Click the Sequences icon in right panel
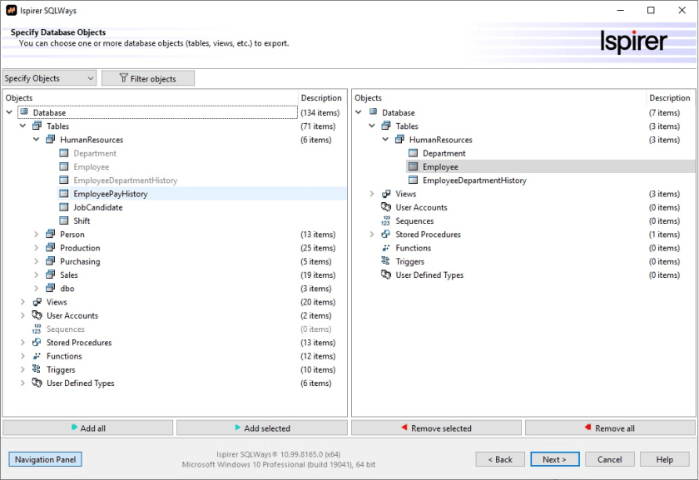This screenshot has height=480, width=699. [x=385, y=221]
